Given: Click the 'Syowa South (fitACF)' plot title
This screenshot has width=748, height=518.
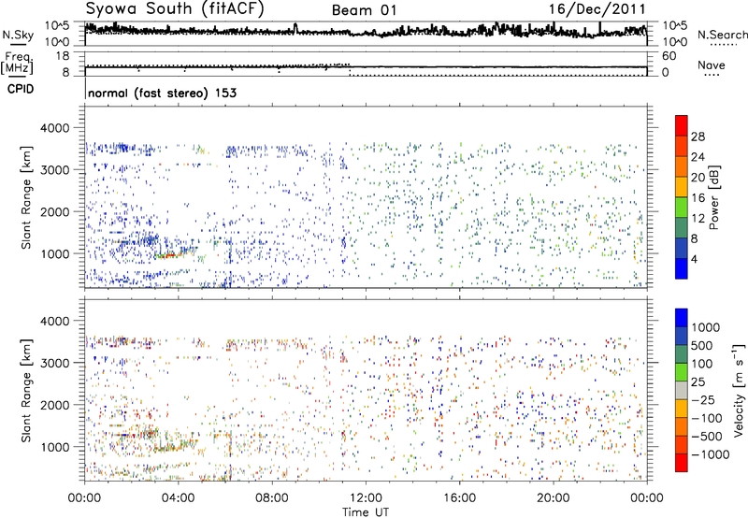Looking at the screenshot, I should coord(174,9).
